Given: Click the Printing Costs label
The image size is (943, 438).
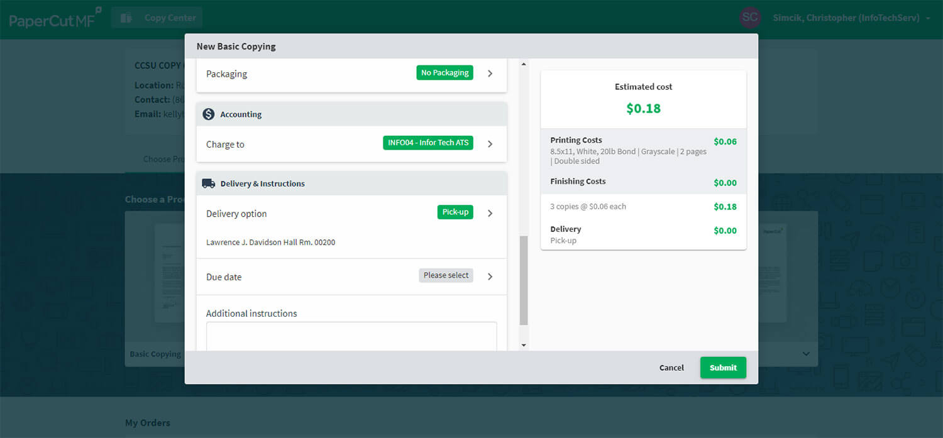Looking at the screenshot, I should pyautogui.click(x=576, y=140).
